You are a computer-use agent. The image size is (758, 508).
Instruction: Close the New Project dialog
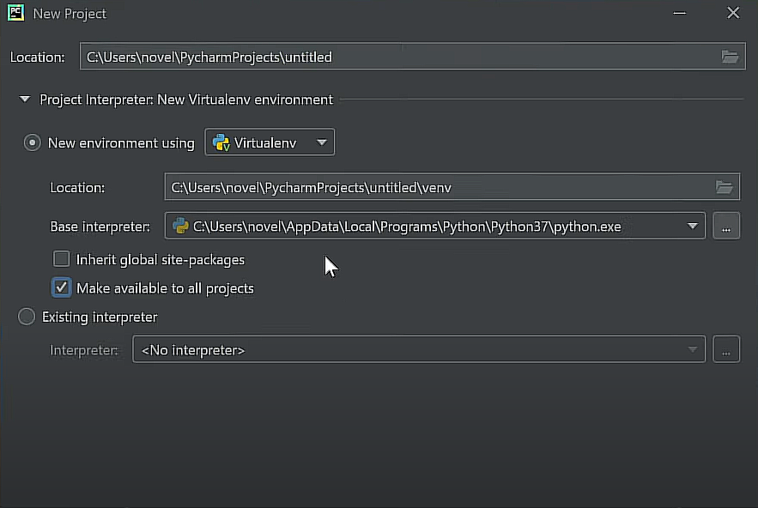click(x=733, y=13)
